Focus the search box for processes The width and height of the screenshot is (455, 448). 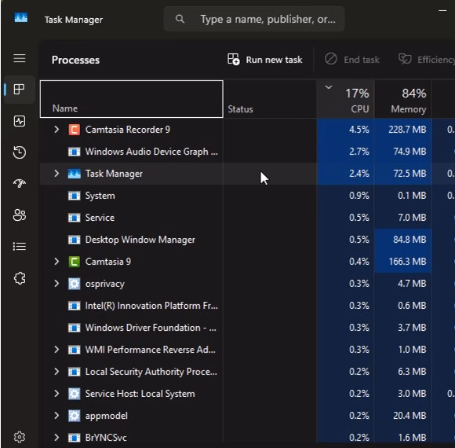[x=254, y=19]
